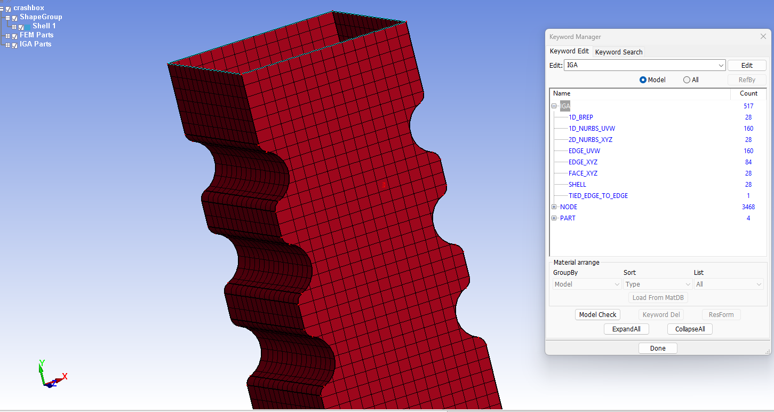Uncheck the FEM Parts checkbox
774x412 pixels.
click(x=14, y=35)
